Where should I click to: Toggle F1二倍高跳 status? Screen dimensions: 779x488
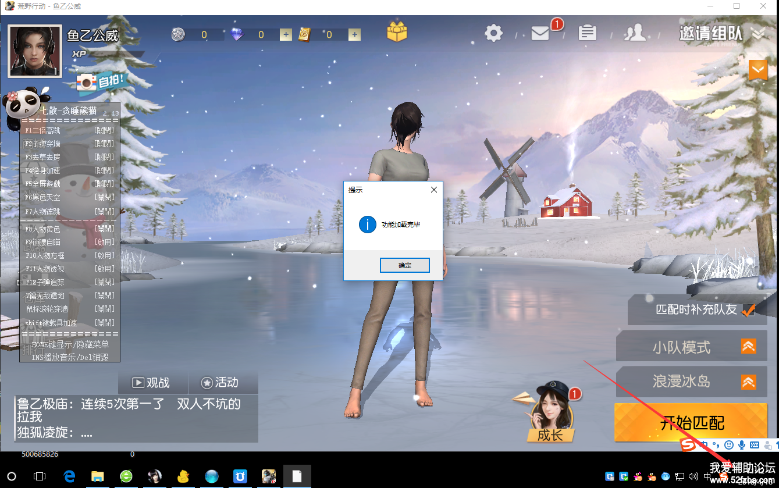tap(105, 130)
